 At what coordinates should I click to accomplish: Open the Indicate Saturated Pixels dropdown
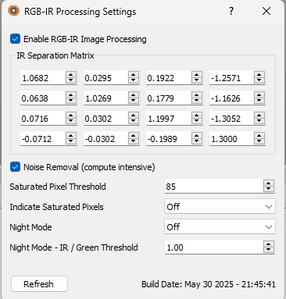pos(220,207)
